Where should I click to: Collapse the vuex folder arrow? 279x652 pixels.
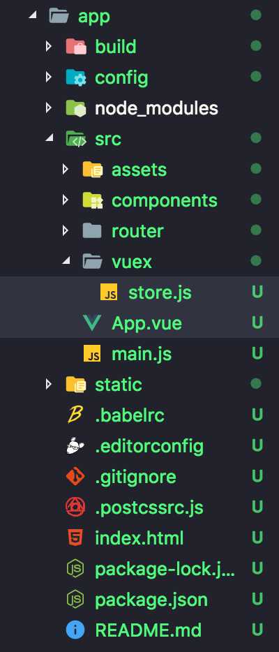66,261
